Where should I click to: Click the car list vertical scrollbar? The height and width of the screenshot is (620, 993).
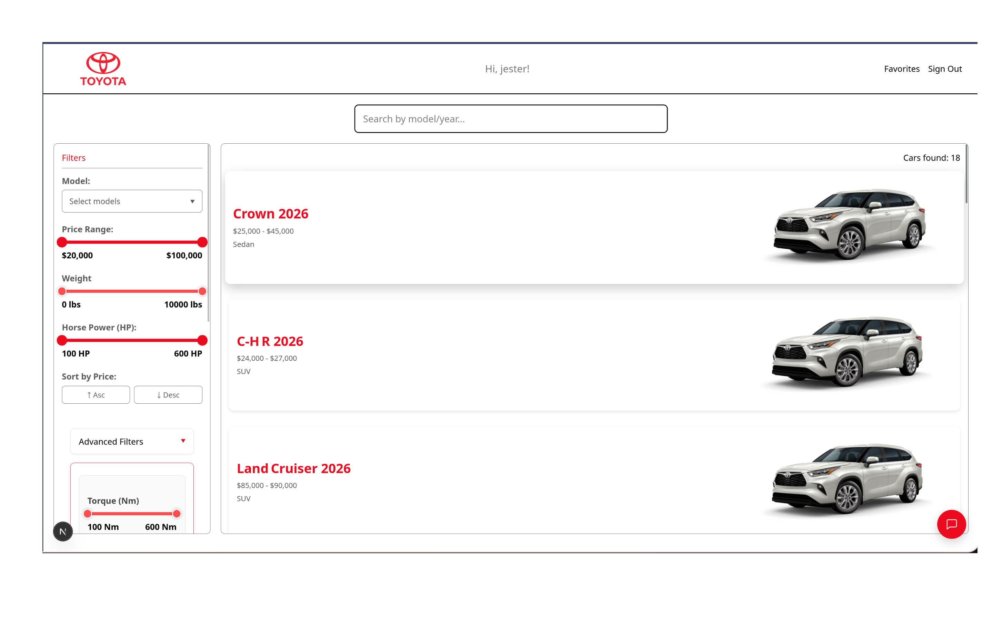(966, 174)
